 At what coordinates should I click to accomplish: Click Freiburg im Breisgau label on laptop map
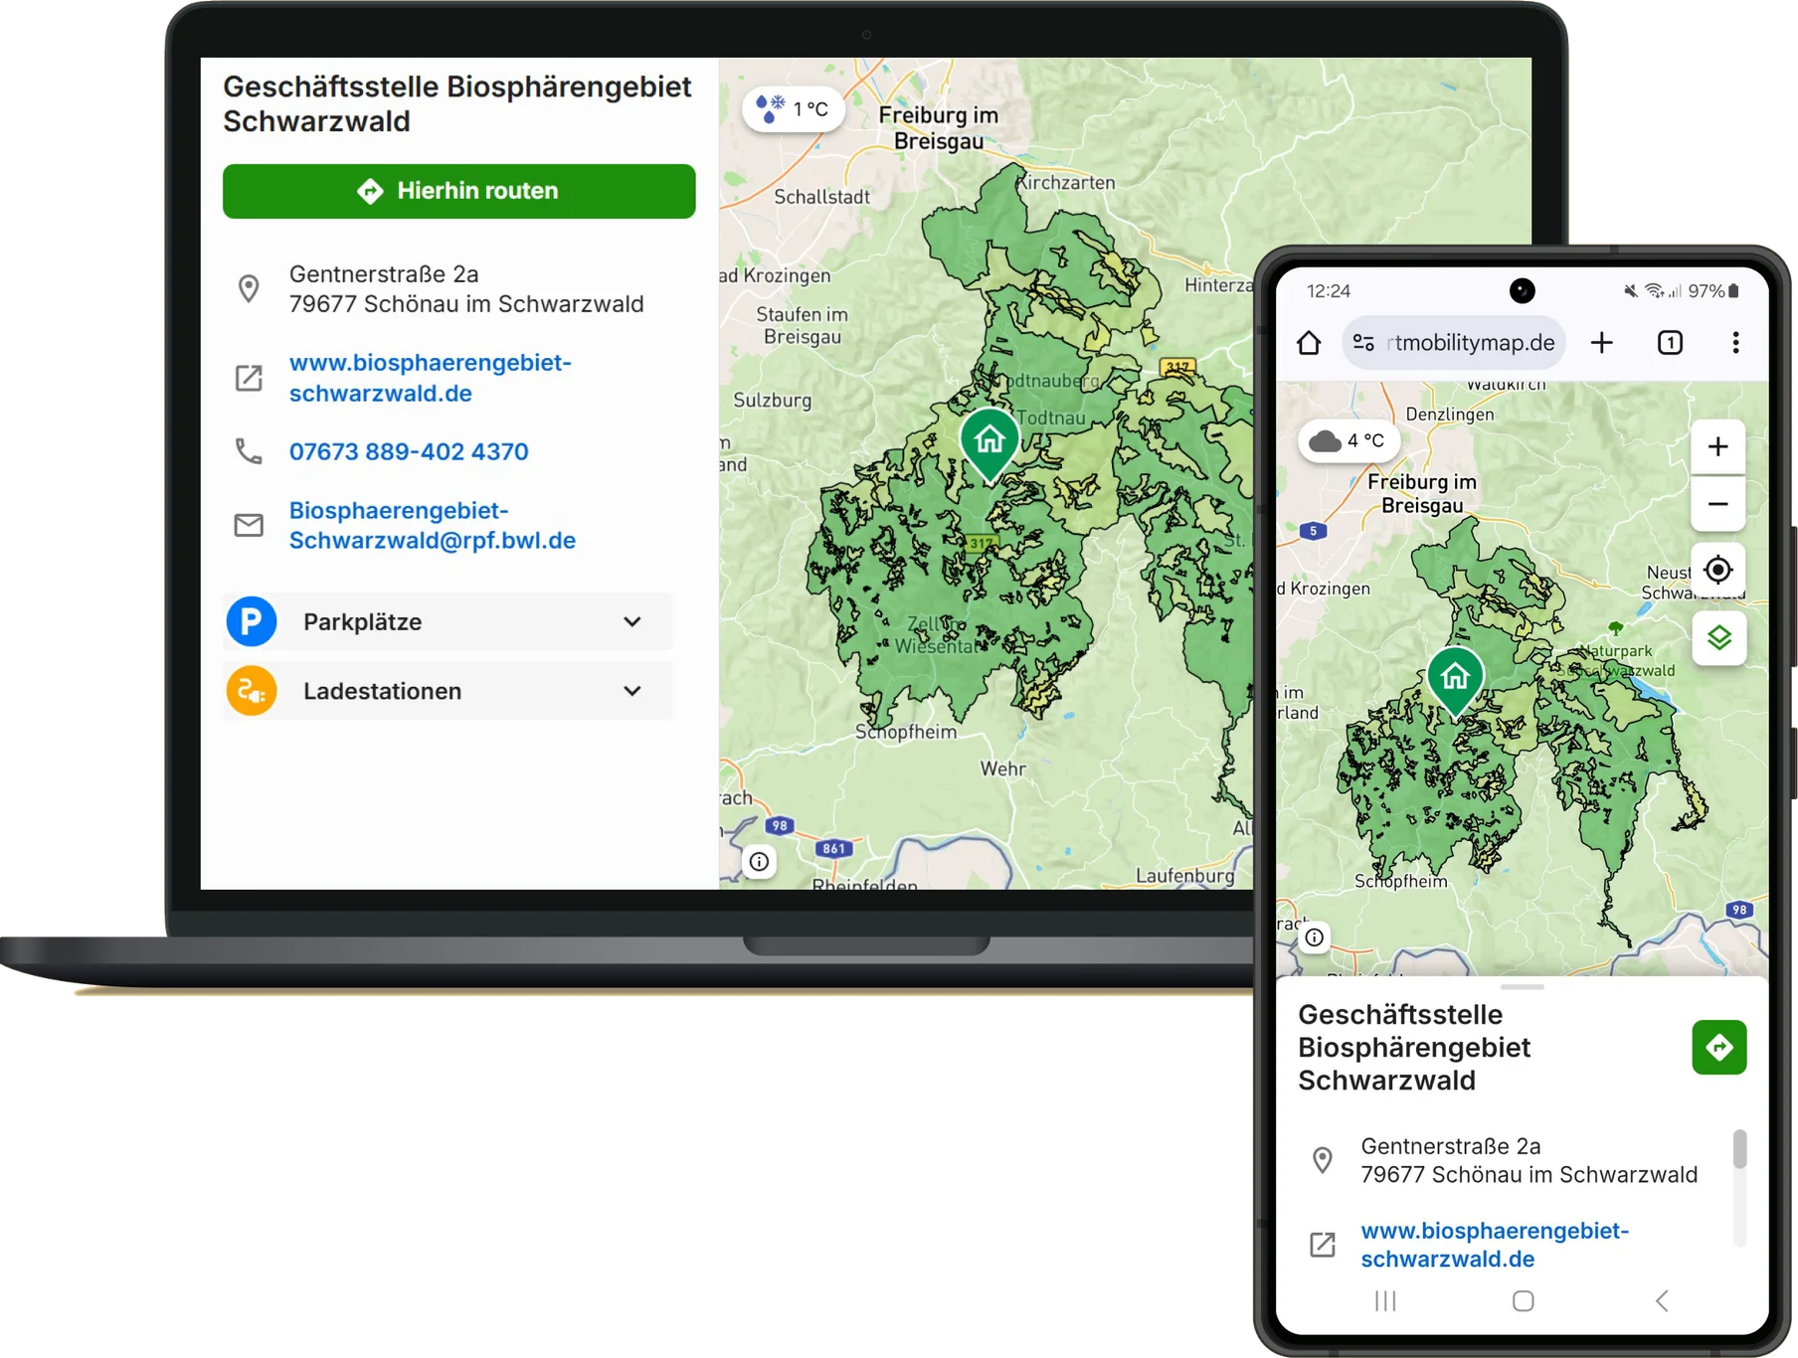[938, 128]
